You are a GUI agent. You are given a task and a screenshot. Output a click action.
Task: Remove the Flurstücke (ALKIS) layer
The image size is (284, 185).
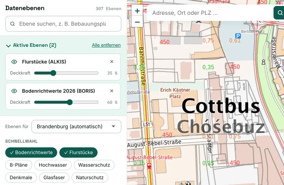coord(112,62)
